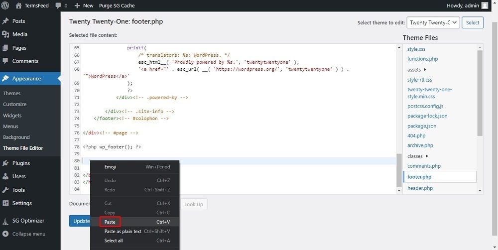Click line 76 closing page div
The height and width of the screenshot is (250, 498).
(x=111, y=133)
